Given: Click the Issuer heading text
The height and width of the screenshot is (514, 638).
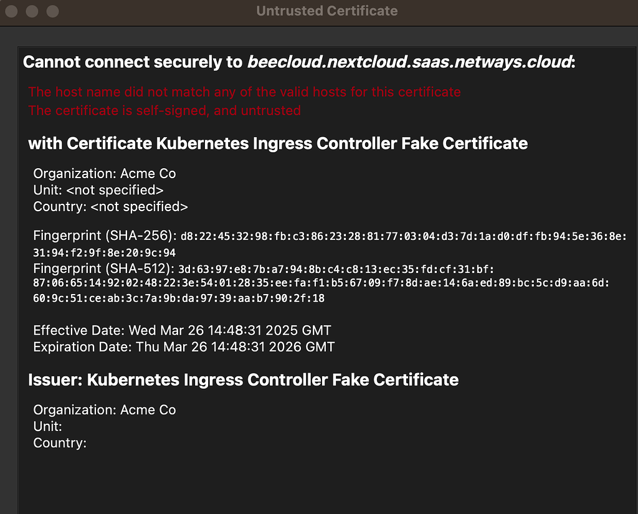Looking at the screenshot, I should [243, 379].
